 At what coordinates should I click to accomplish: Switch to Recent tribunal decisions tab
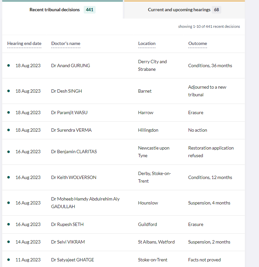pos(55,10)
